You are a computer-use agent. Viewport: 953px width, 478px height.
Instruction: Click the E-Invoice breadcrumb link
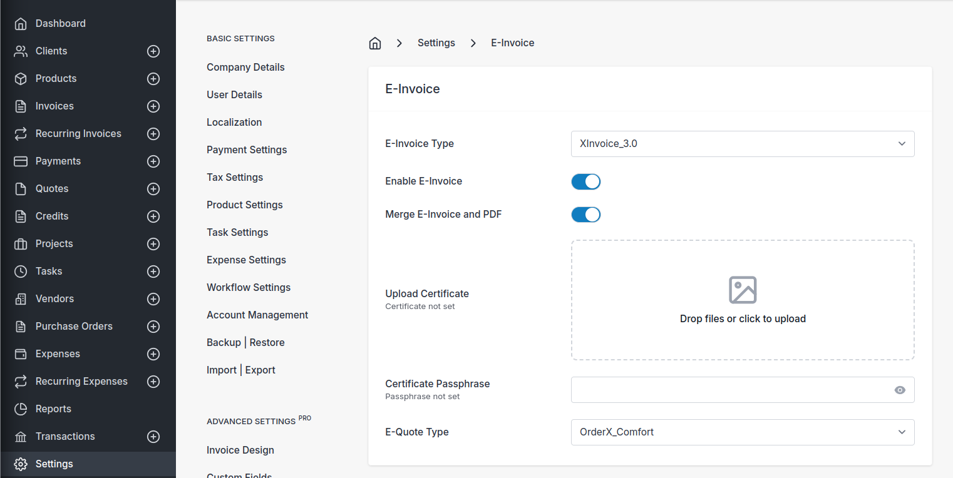(513, 43)
